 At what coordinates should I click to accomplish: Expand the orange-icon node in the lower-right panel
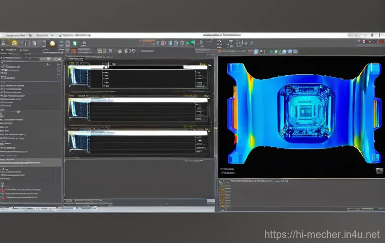click(x=221, y=189)
